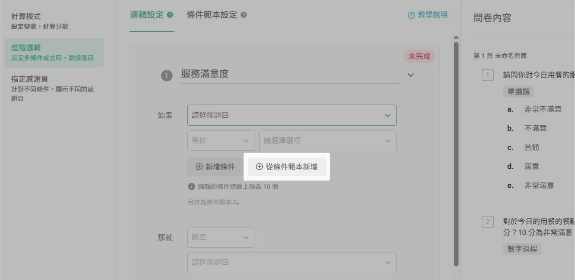Collapse the 服務滿意度 logic block

(410, 75)
